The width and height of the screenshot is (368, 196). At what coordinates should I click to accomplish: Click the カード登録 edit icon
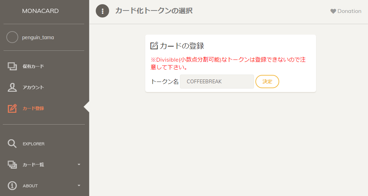(12, 108)
